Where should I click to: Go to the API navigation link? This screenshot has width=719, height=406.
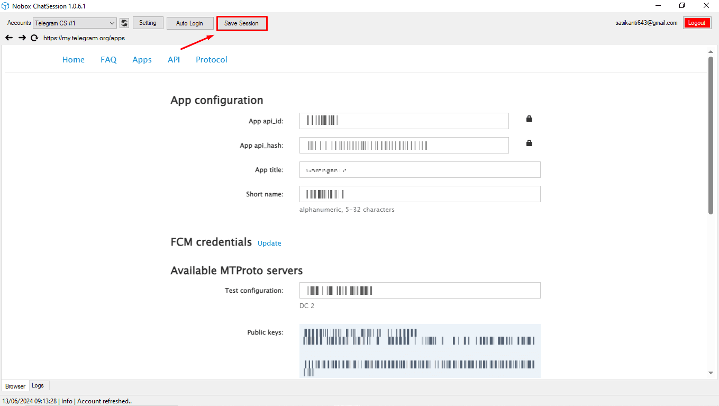(174, 60)
